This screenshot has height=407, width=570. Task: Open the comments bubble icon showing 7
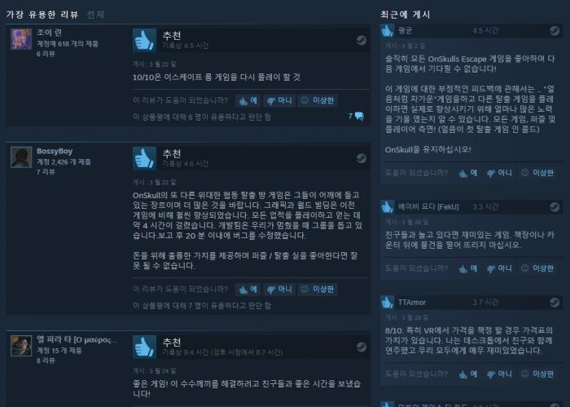coord(359,116)
